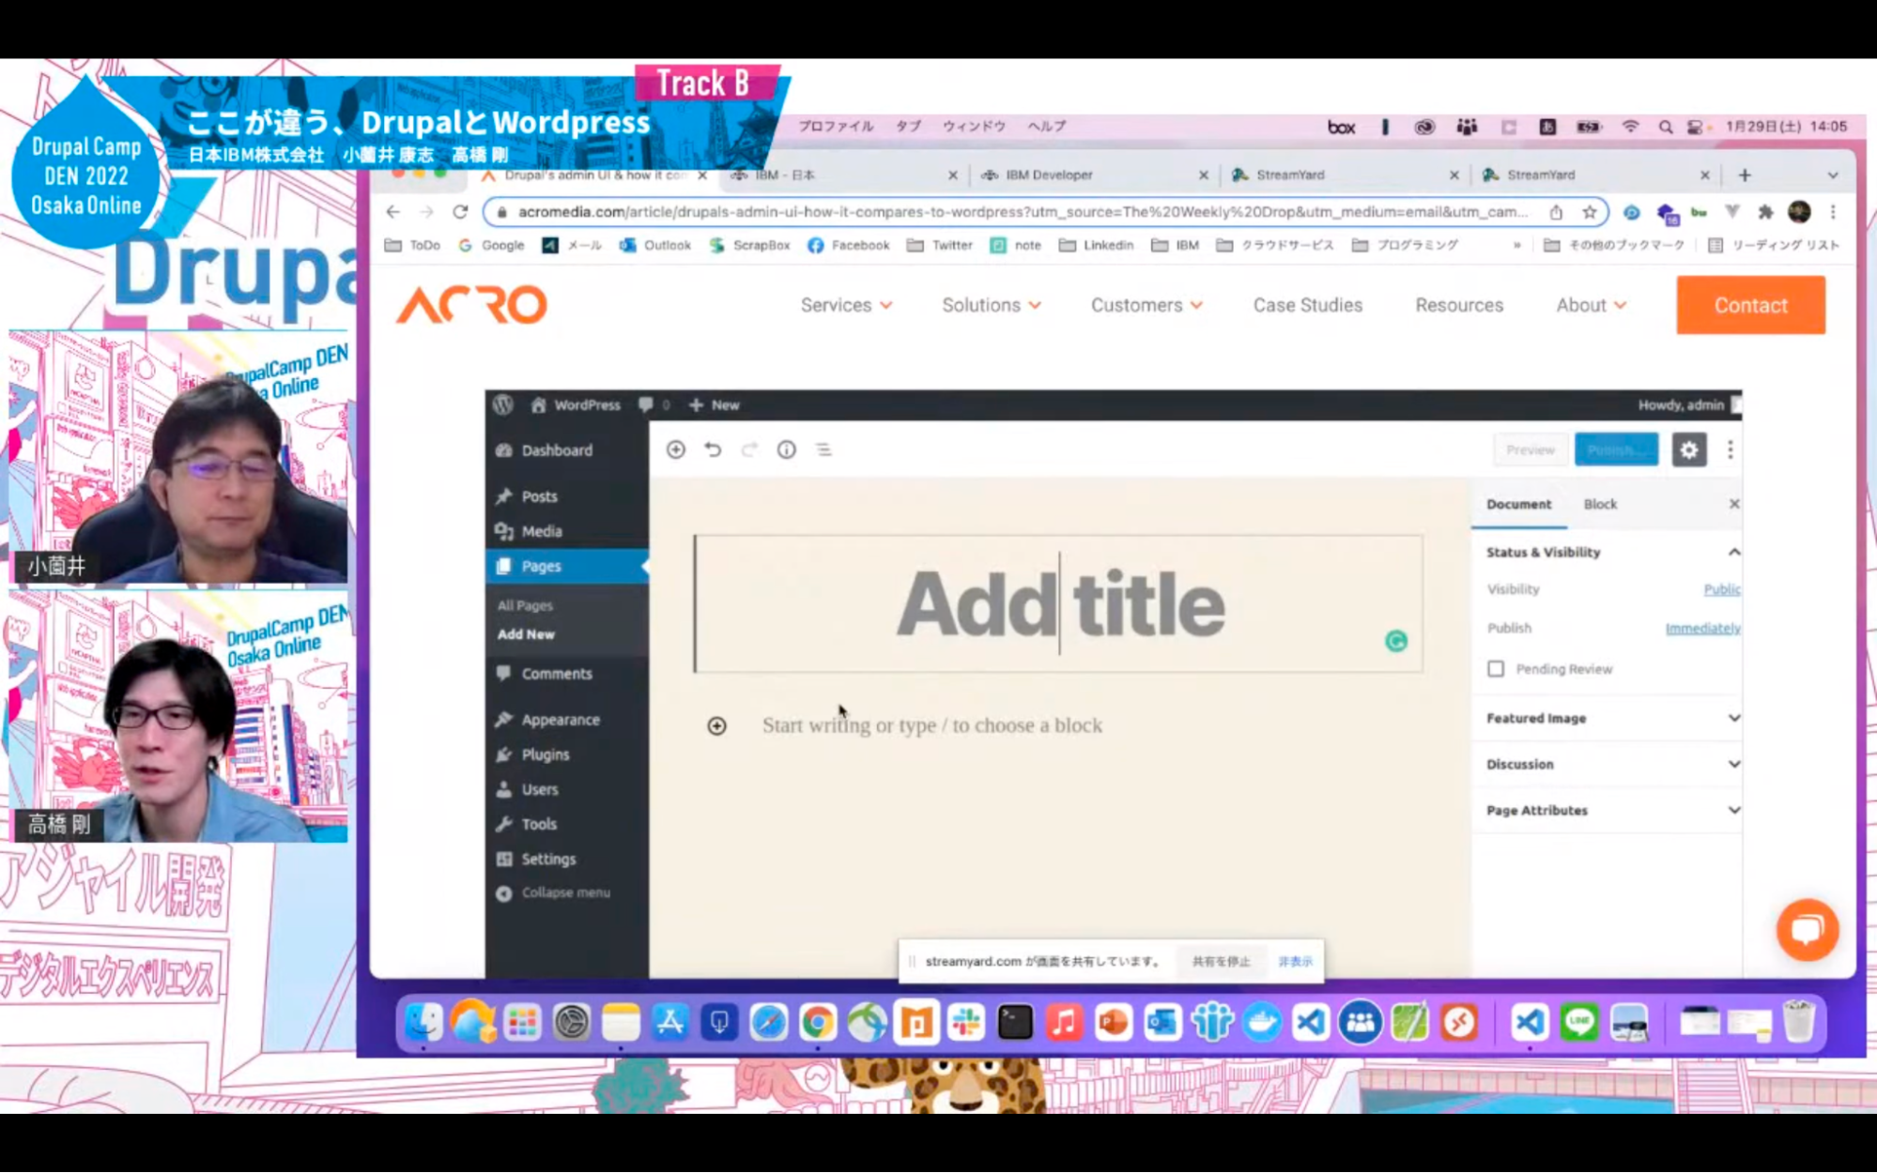The image size is (1877, 1173).
Task: Expand the Featured Image section
Action: [1610, 718]
